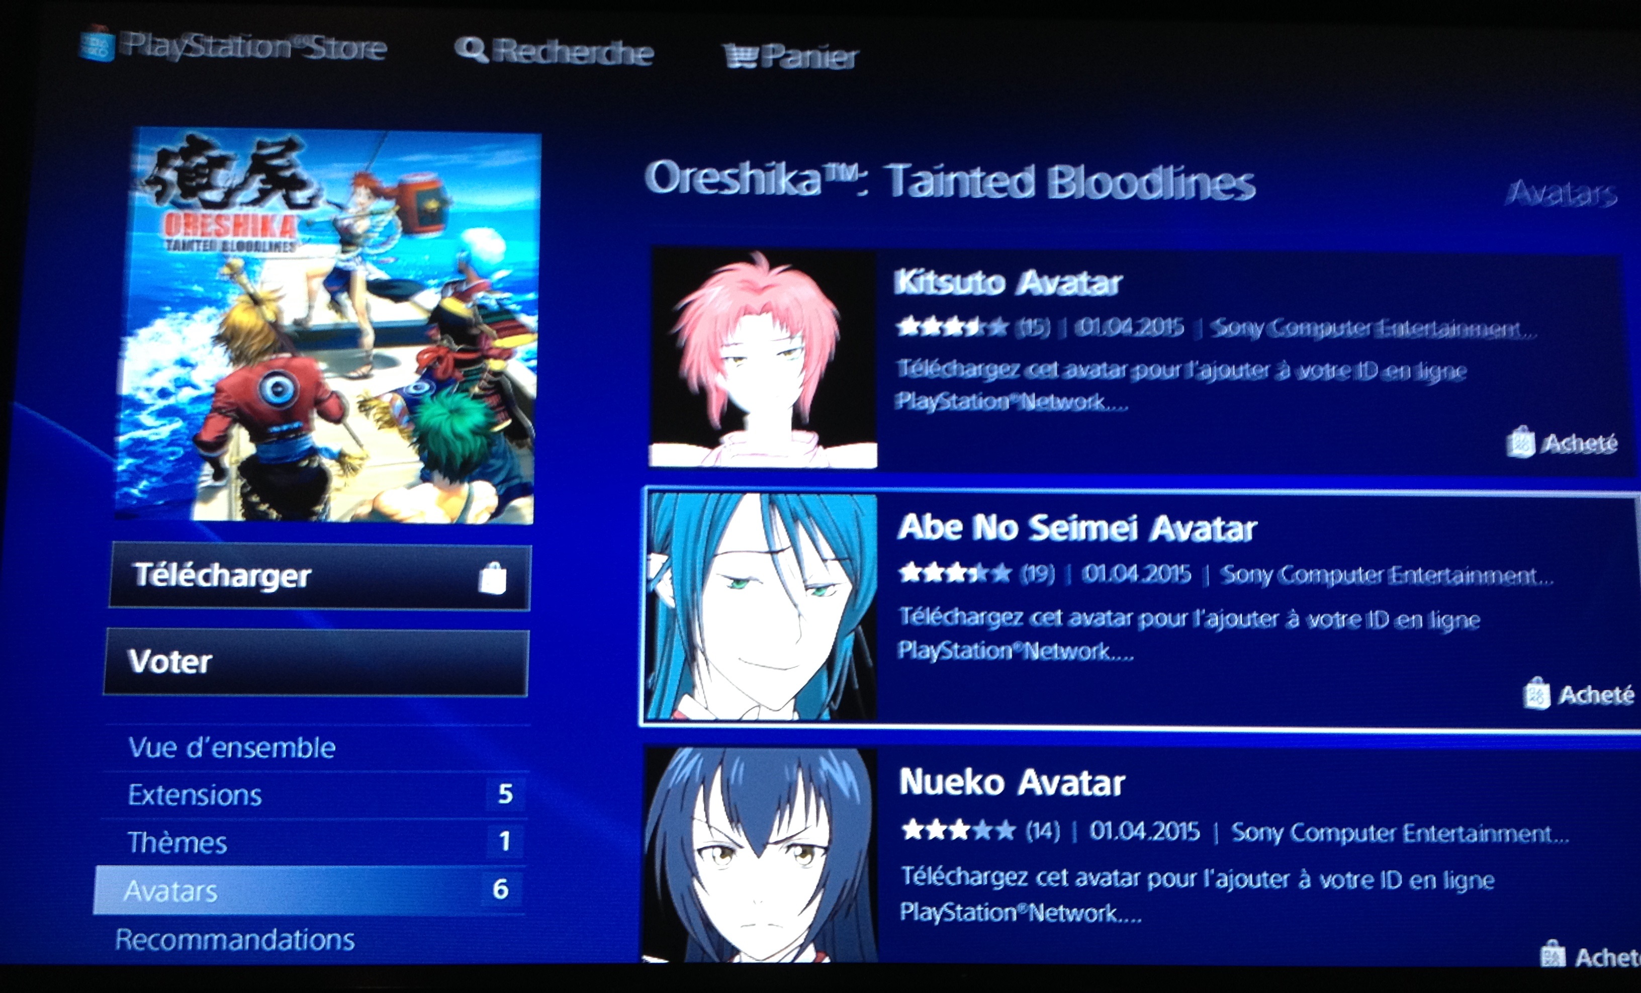Open the Thèmes category
Viewport: 1641px width, 993px height.
pos(313,842)
